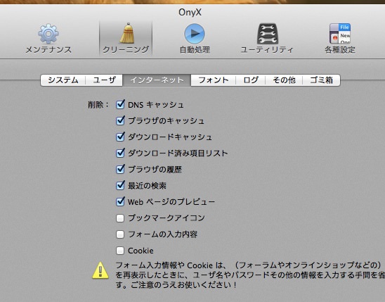Open the ユーティリティ wrench icon
The image size is (385, 302).
(268, 34)
